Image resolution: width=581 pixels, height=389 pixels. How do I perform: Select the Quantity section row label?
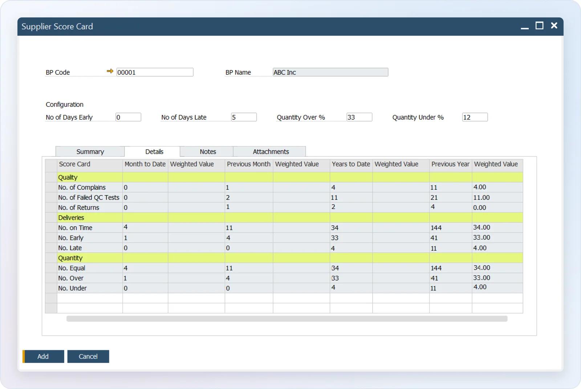coord(70,258)
